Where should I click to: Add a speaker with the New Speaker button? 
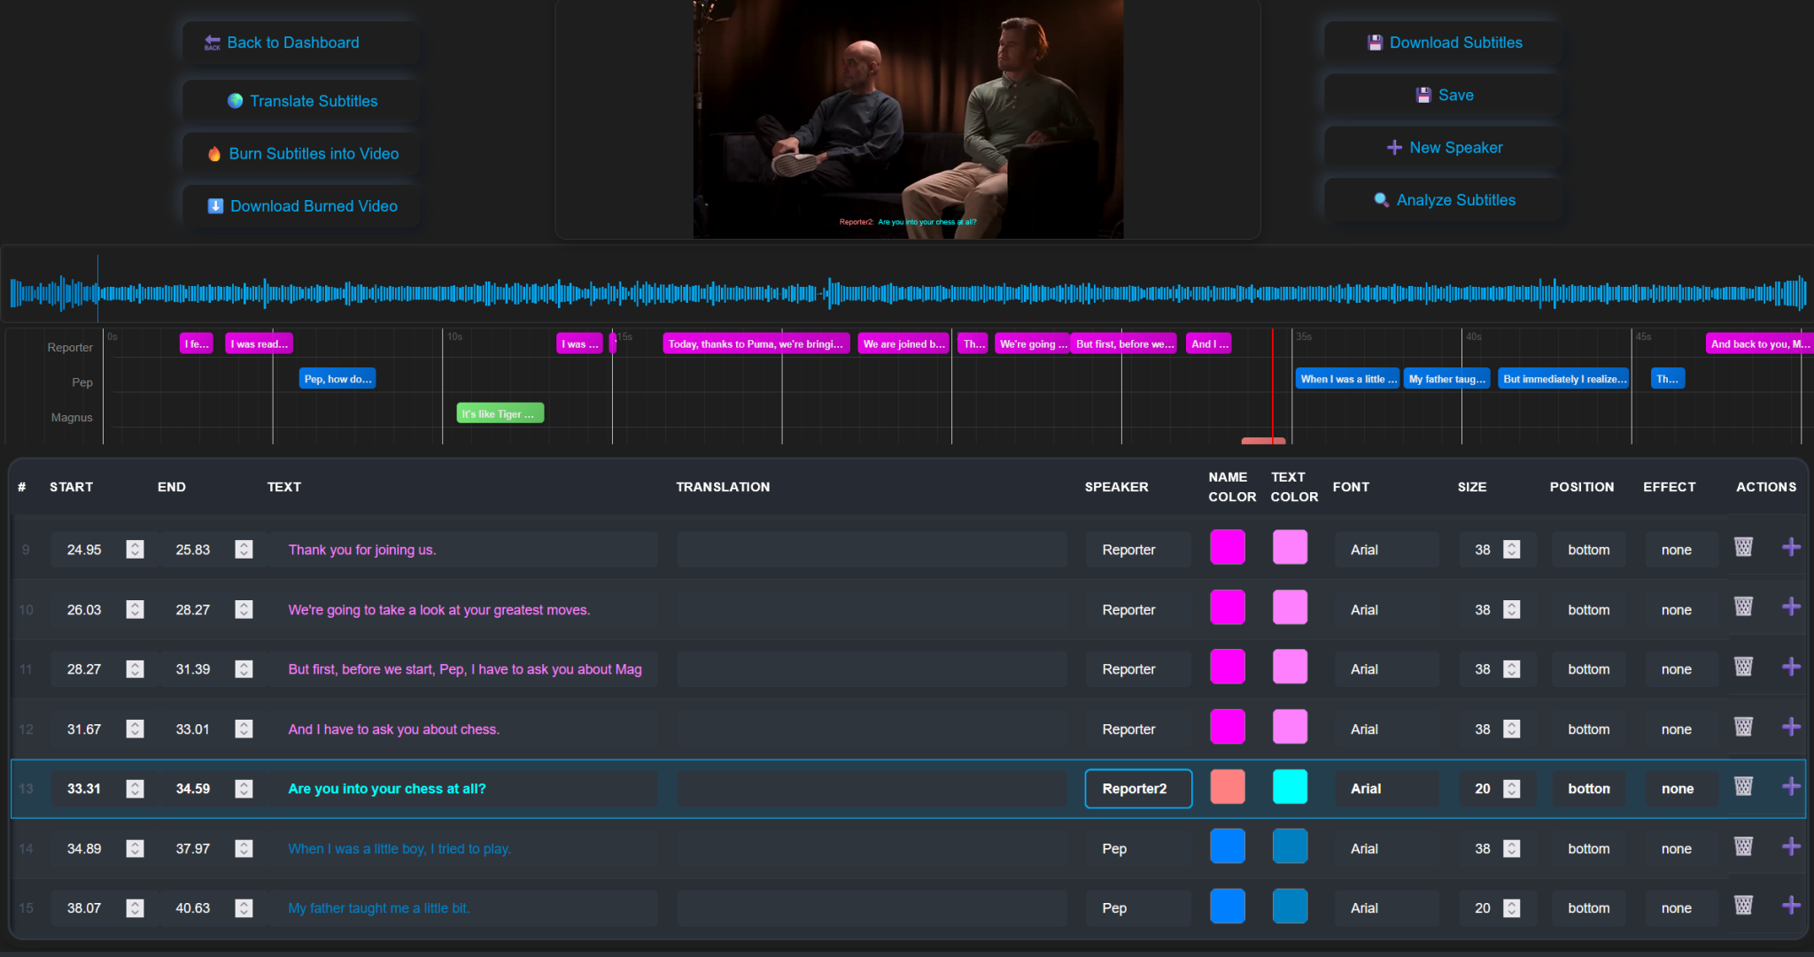(1442, 147)
